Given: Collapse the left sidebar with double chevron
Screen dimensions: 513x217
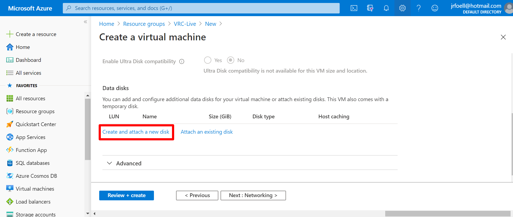Looking at the screenshot, I should pyautogui.click(x=85, y=22).
